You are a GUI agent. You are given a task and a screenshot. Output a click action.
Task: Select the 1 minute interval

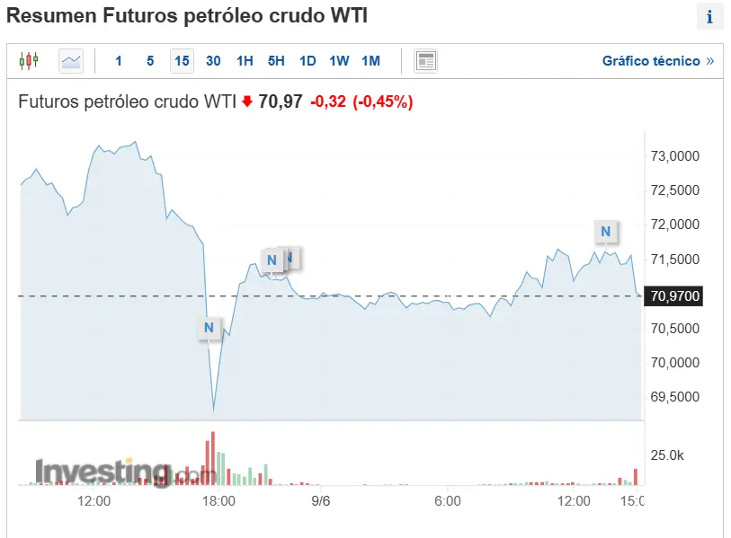119,61
